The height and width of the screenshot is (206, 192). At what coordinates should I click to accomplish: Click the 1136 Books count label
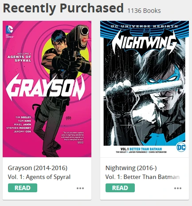pyautogui.click(x=144, y=11)
